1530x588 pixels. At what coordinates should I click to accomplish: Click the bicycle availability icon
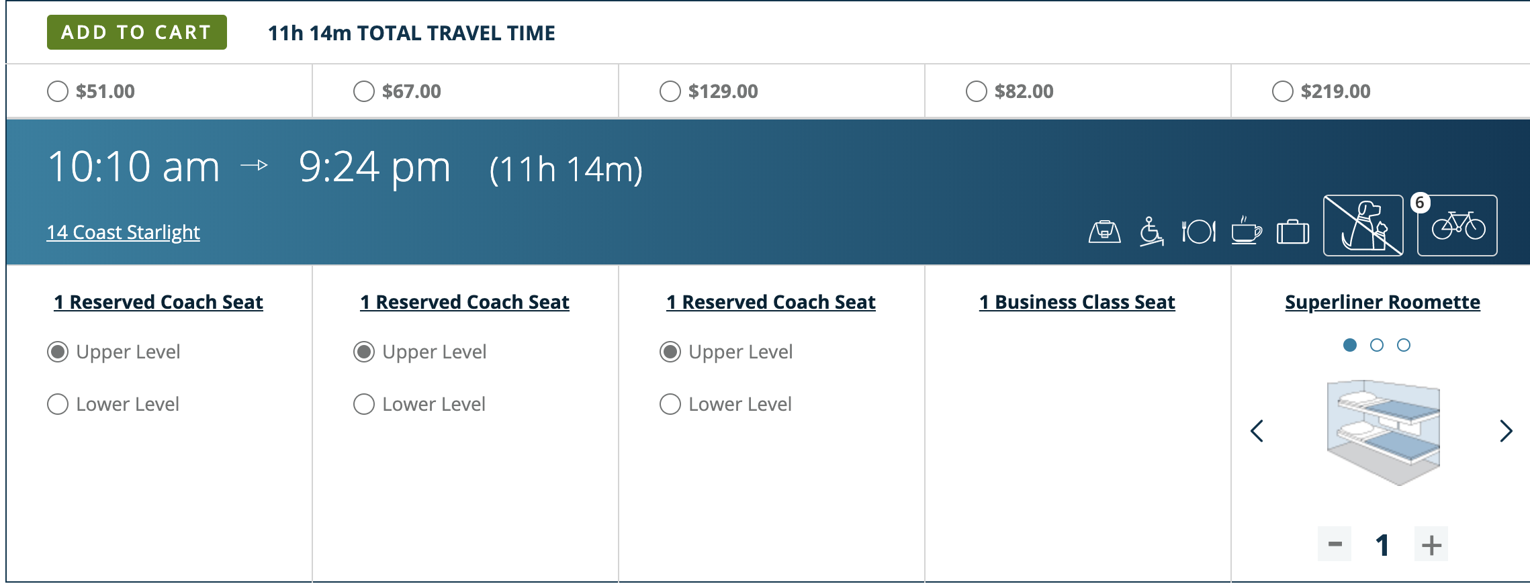click(x=1458, y=226)
